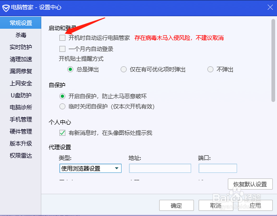Select the 漏洞修复 tab

21,71
